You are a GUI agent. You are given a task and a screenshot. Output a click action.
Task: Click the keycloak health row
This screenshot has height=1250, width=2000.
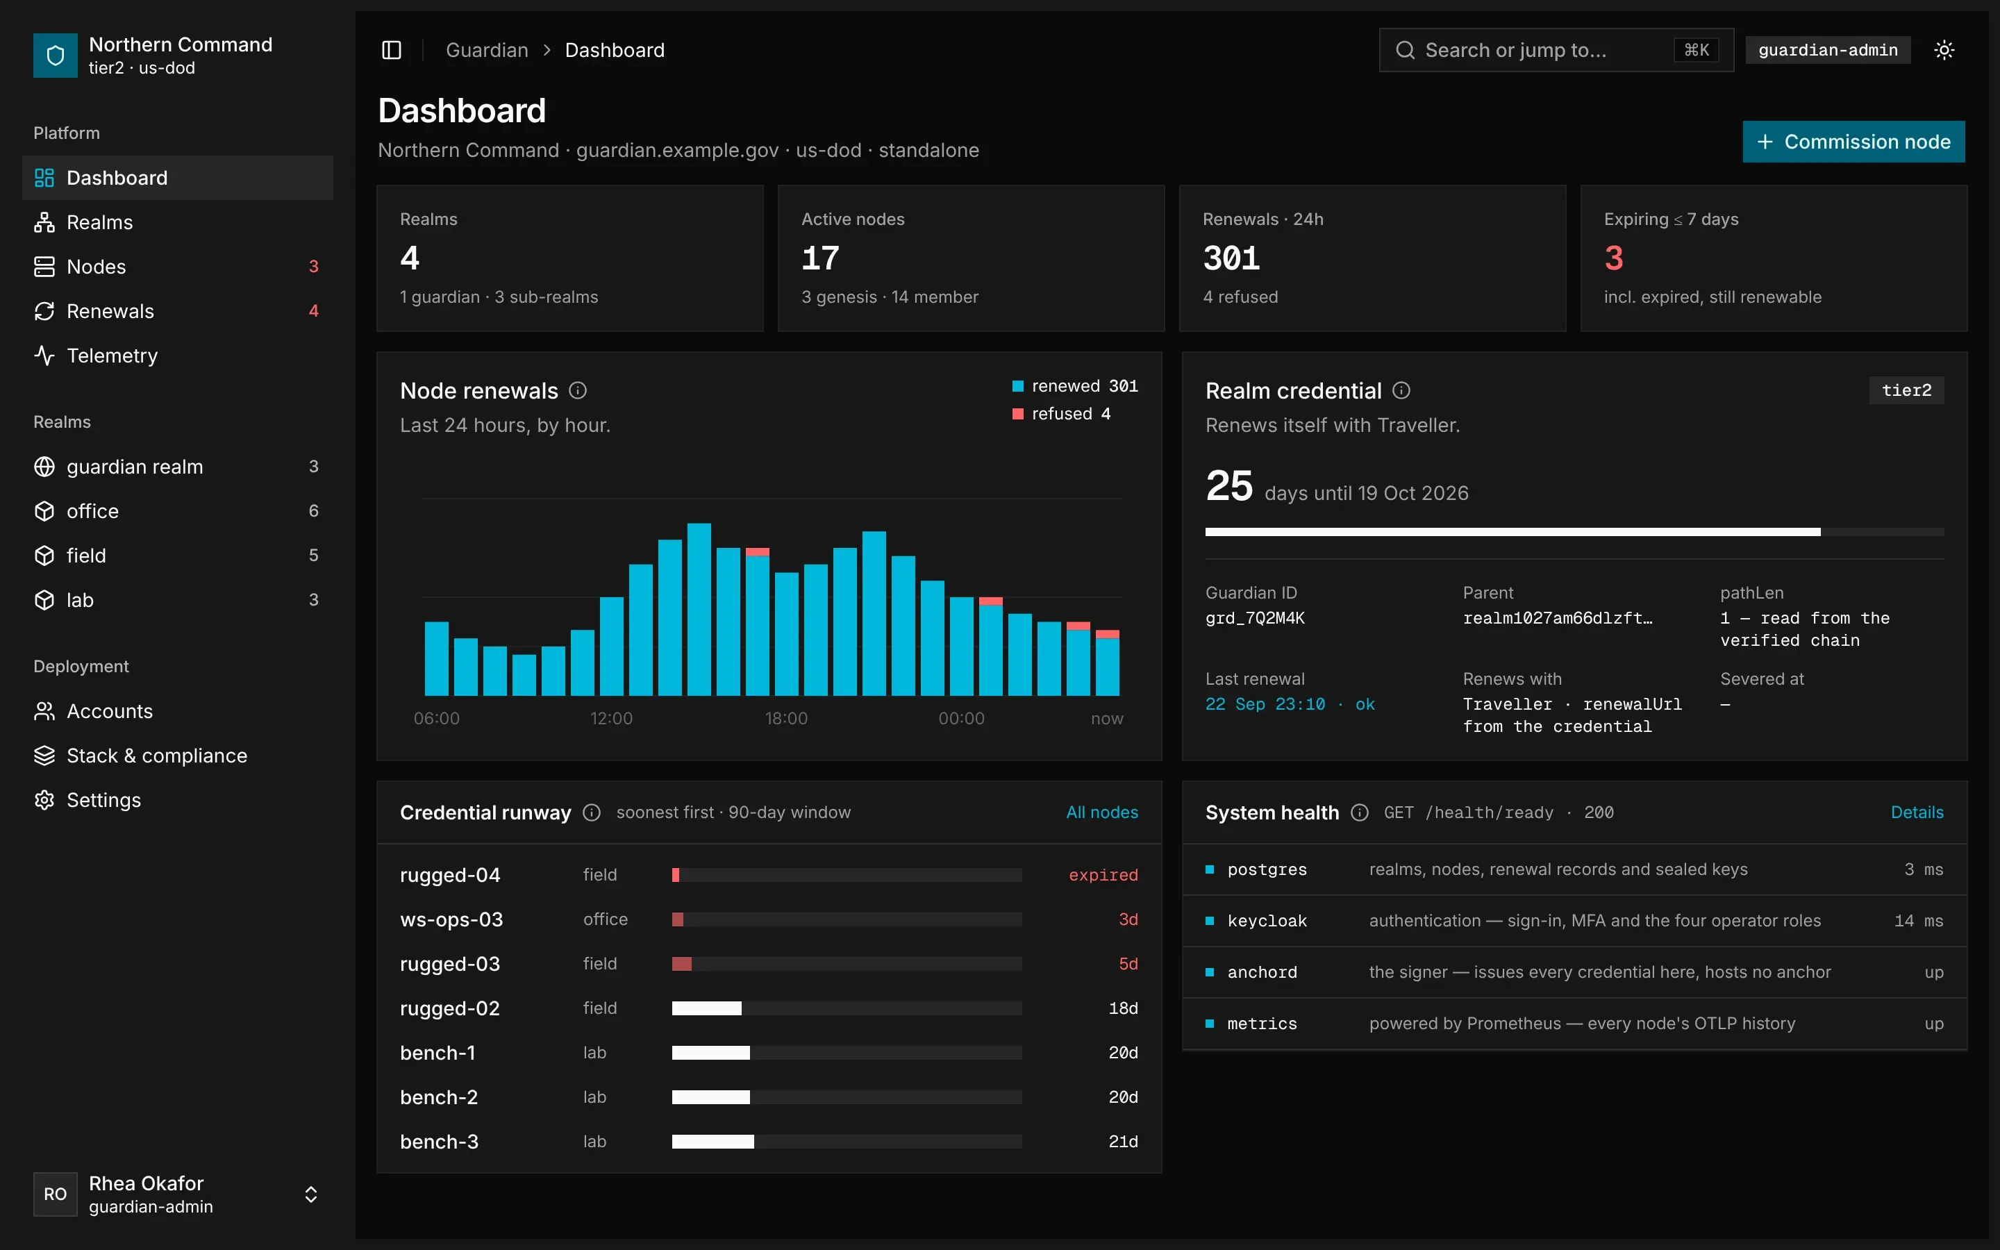point(1574,921)
